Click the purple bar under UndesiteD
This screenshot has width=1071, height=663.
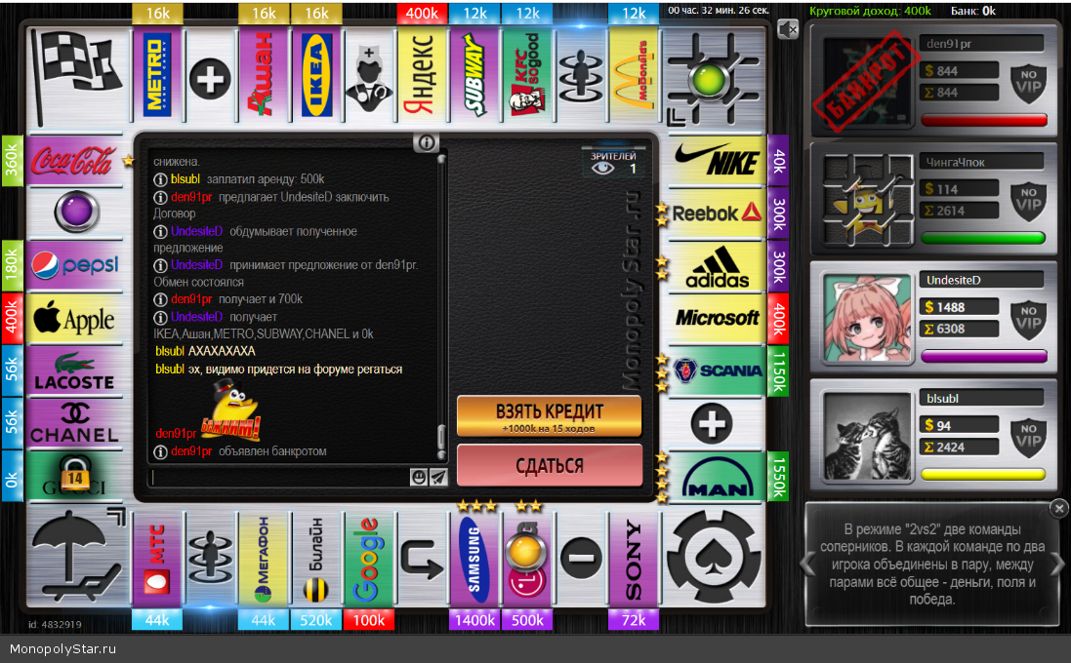coord(983,356)
